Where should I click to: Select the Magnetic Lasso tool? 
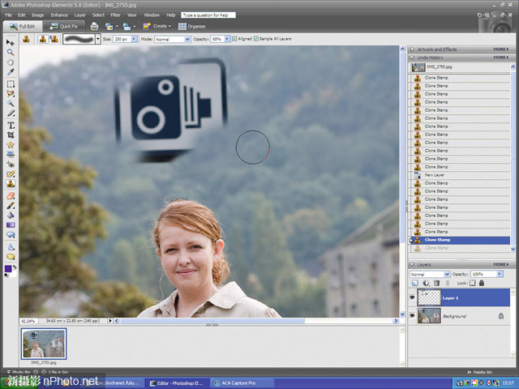[11, 94]
